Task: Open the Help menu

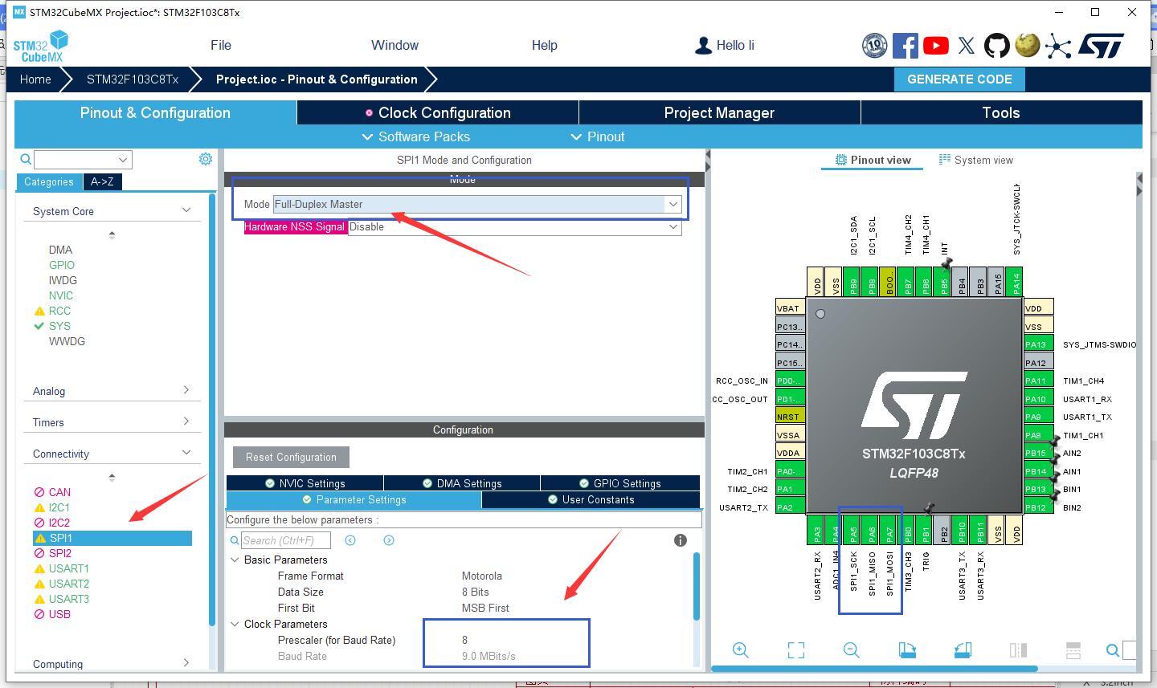Action: point(545,46)
